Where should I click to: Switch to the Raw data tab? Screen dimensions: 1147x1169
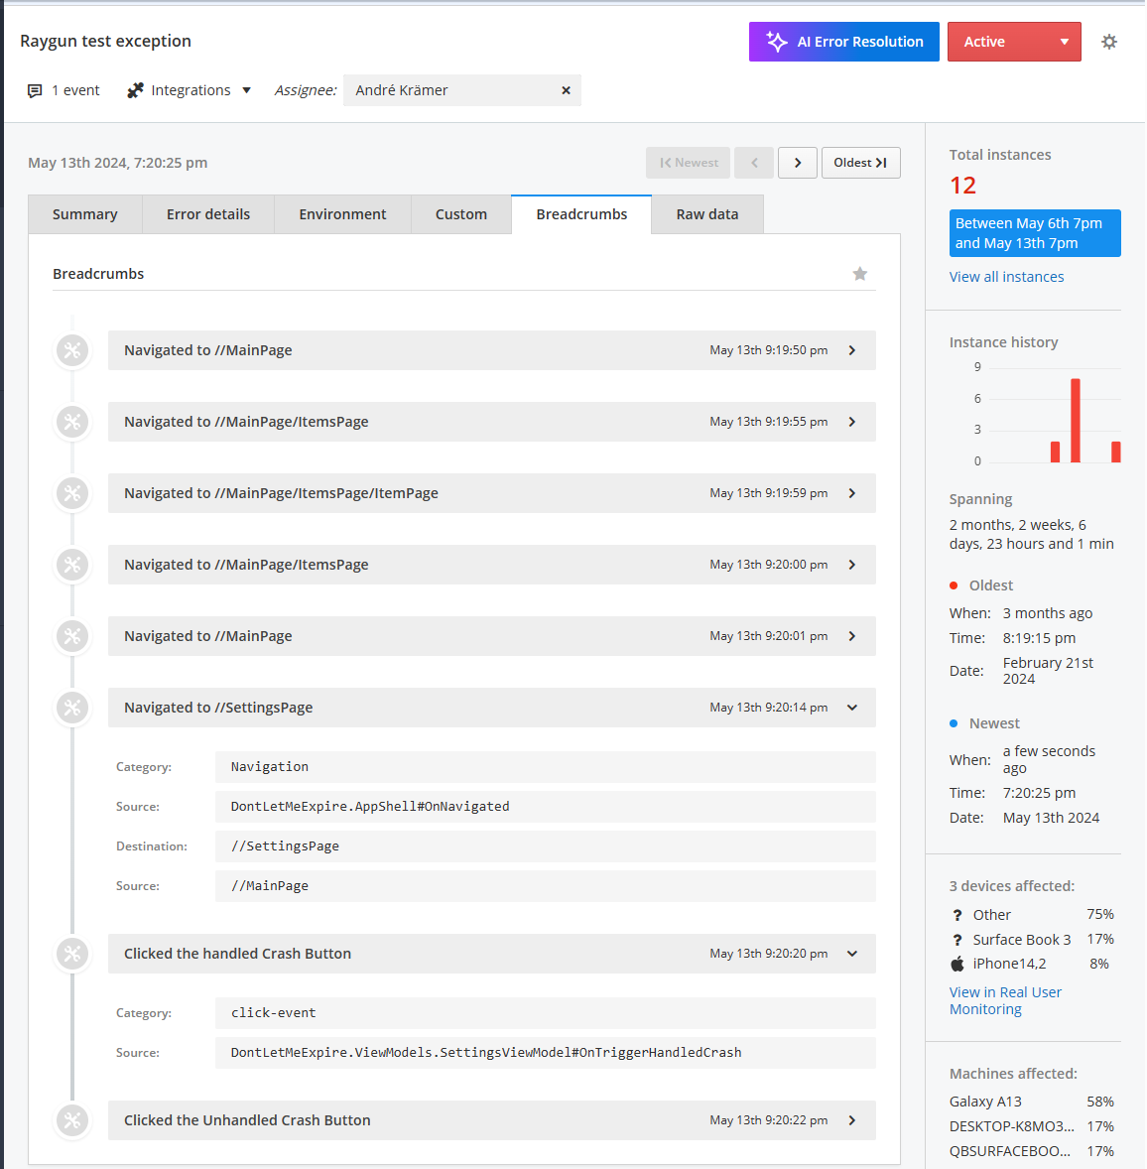pyautogui.click(x=706, y=213)
